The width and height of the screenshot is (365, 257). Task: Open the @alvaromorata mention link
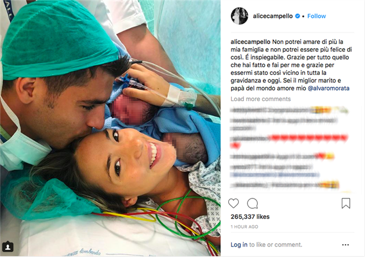tap(329, 88)
